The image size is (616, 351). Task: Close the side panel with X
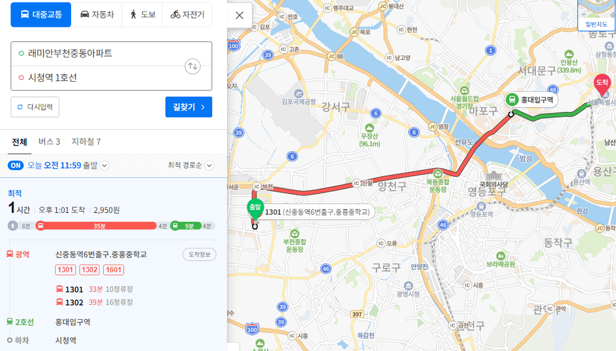[239, 16]
